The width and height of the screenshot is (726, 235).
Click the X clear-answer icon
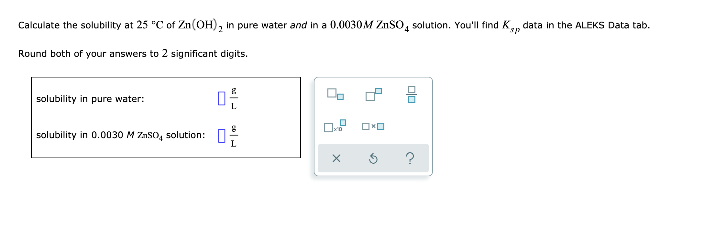(337, 158)
